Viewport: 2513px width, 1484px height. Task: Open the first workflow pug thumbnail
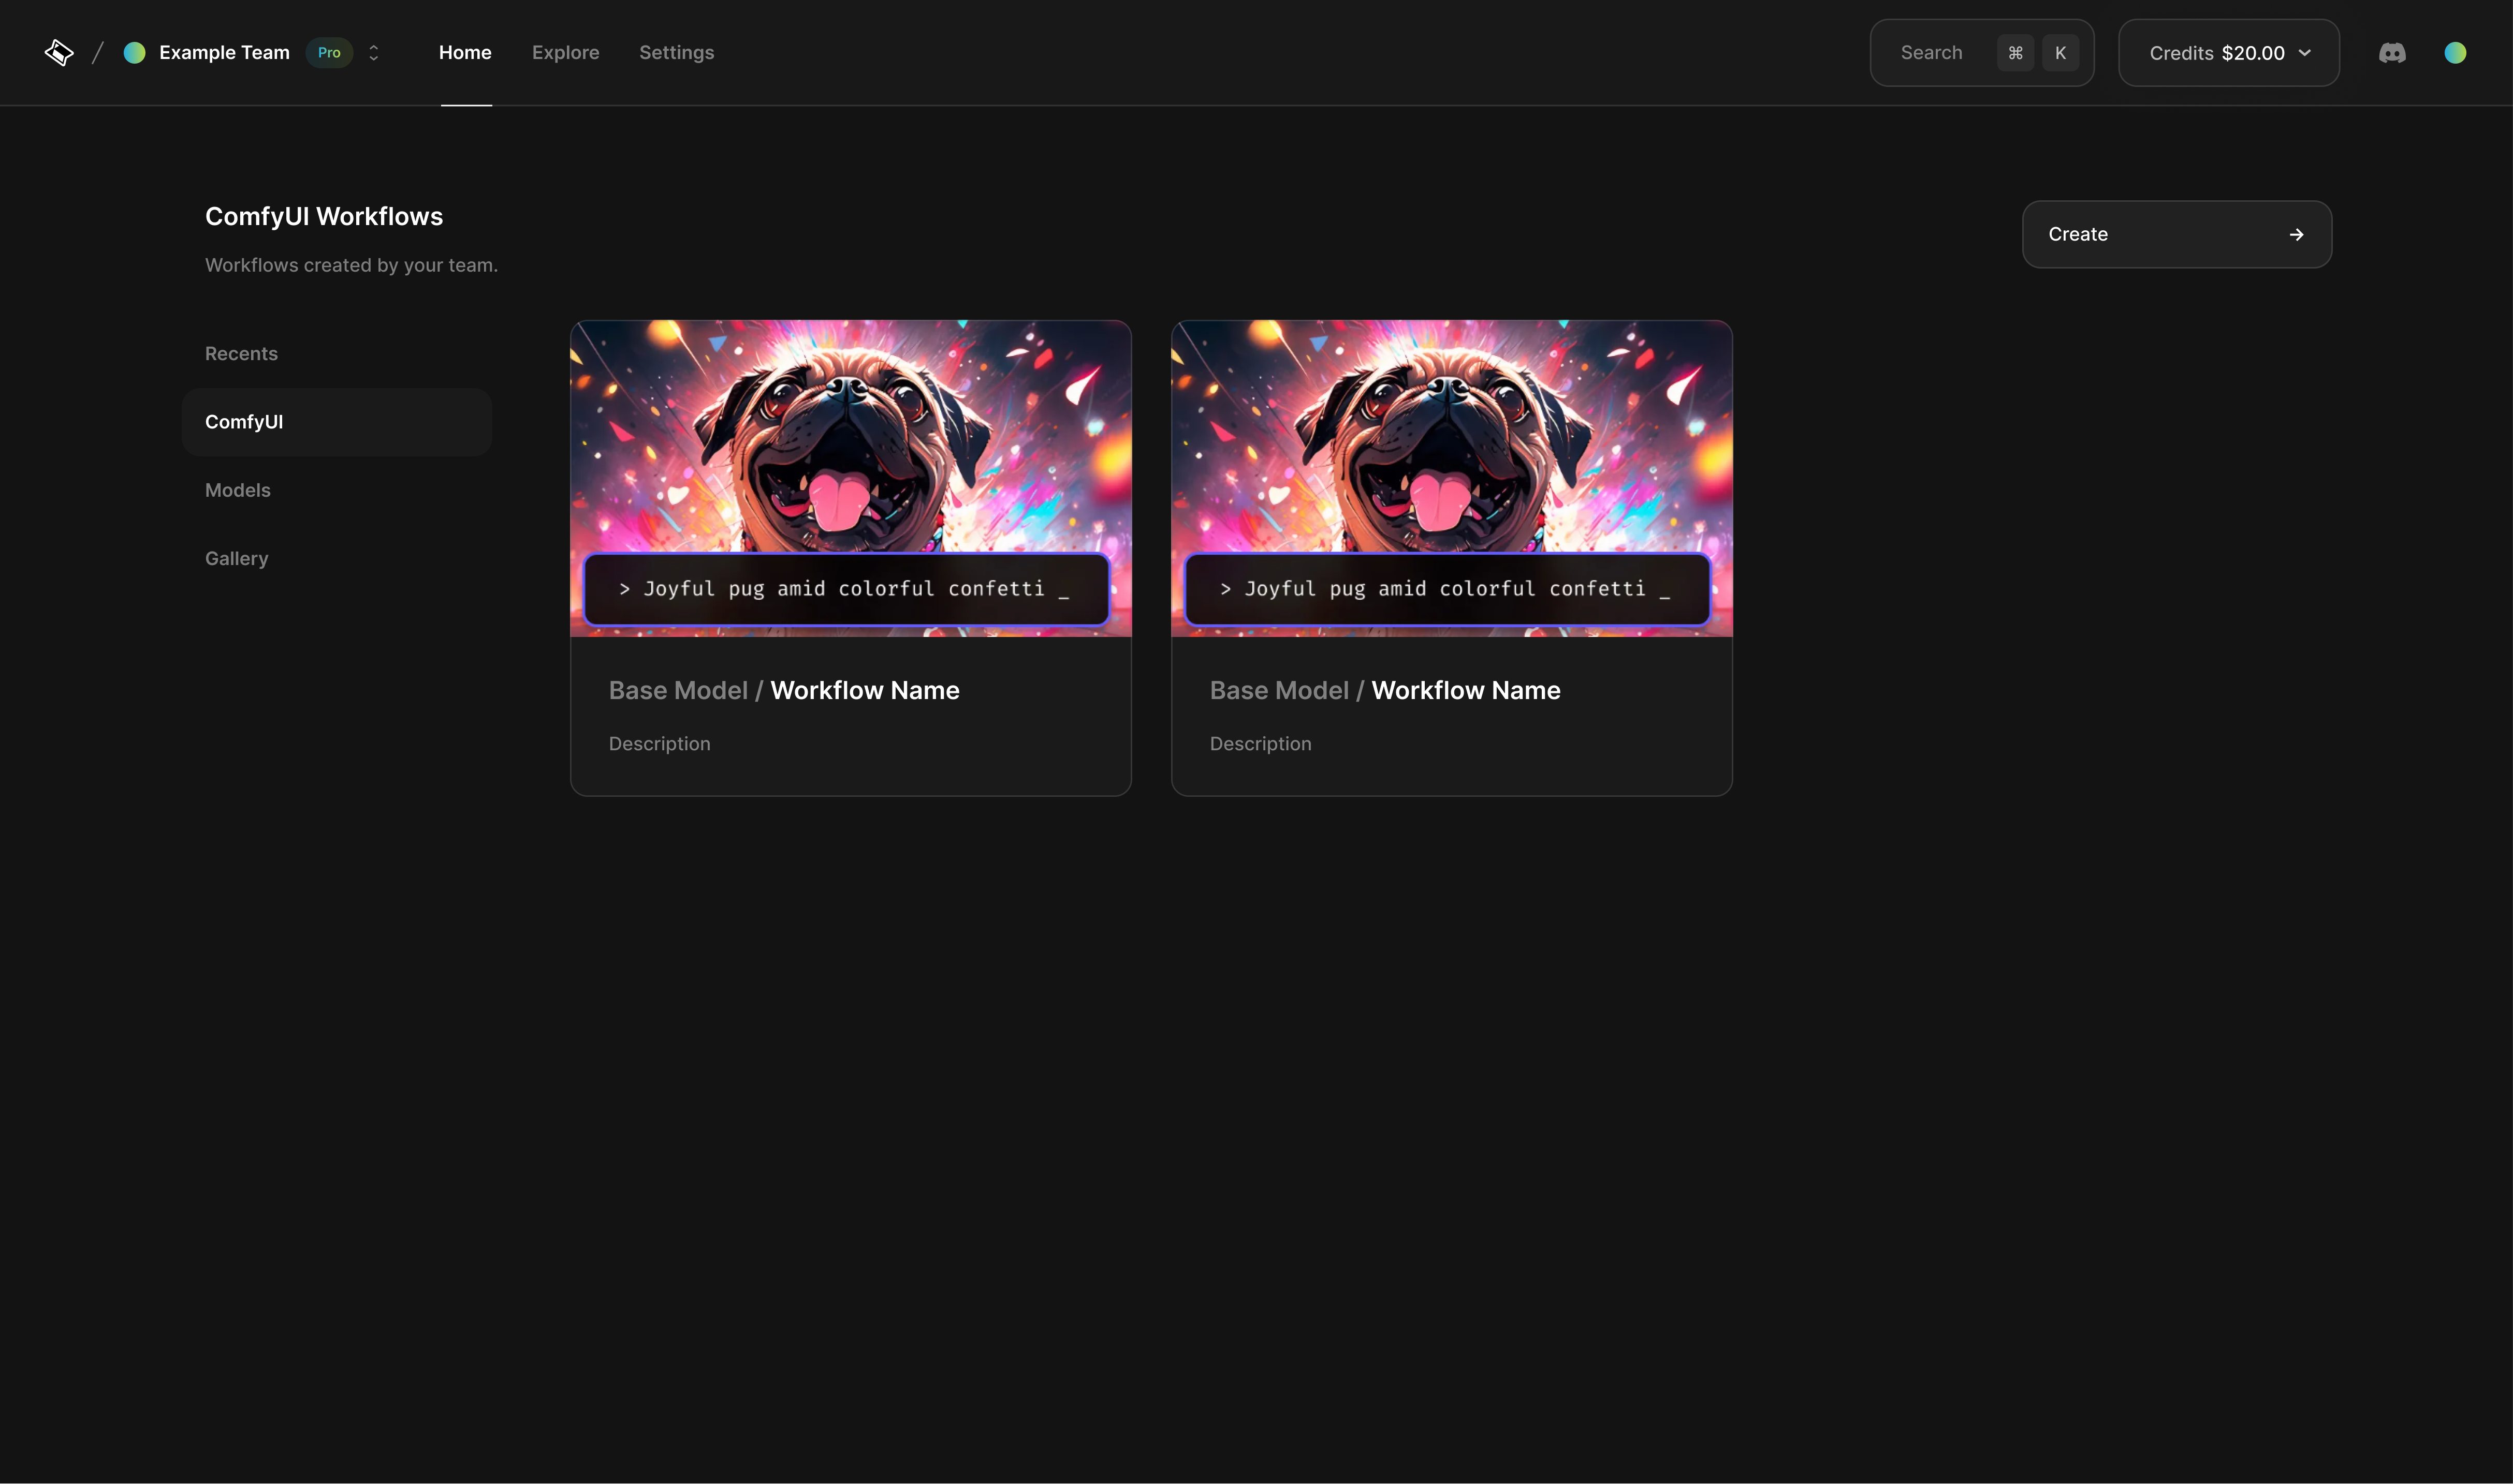click(x=850, y=440)
